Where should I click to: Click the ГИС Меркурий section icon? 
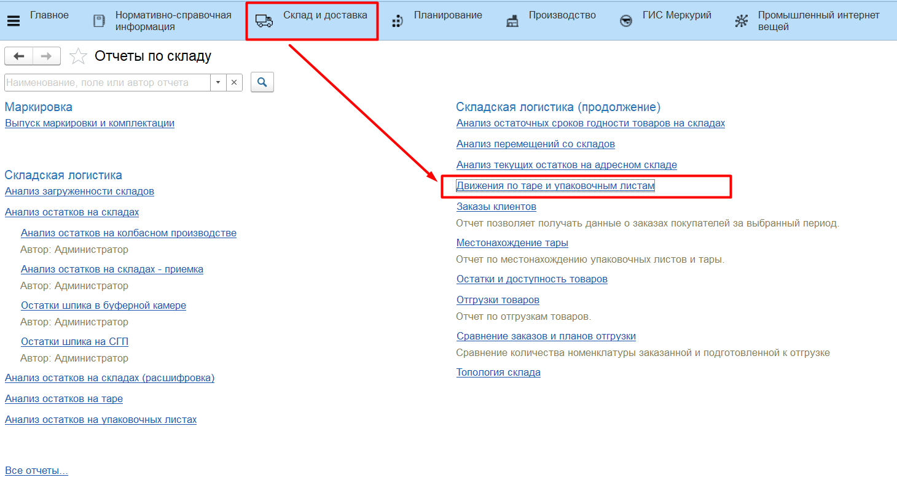click(626, 21)
